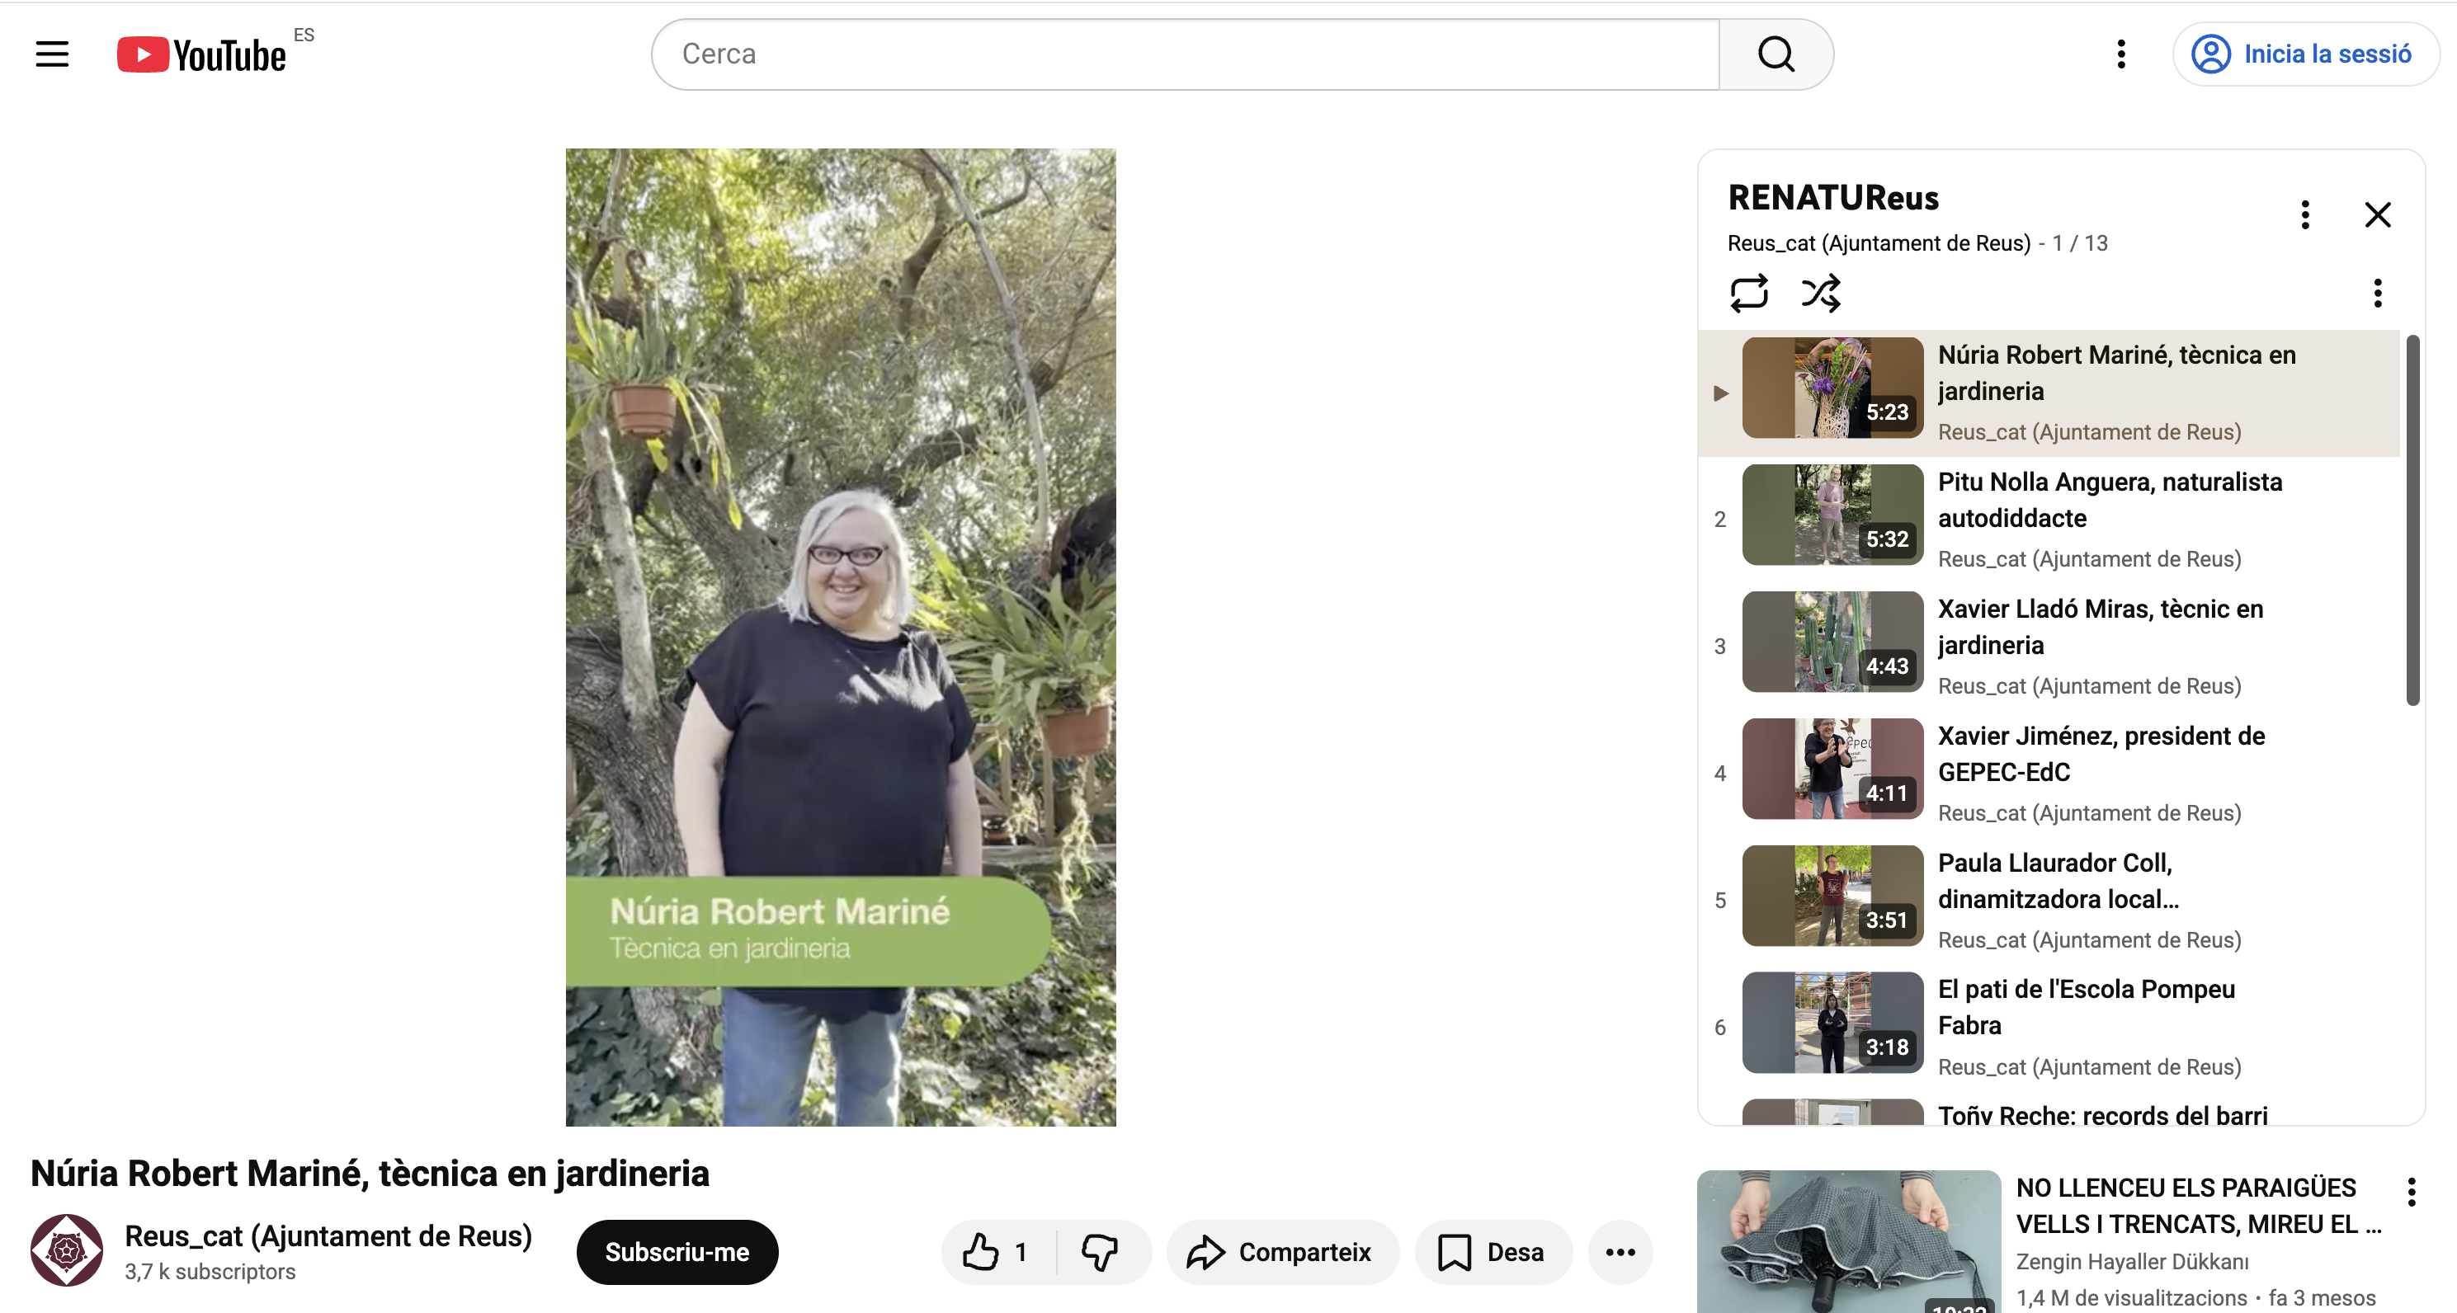The width and height of the screenshot is (2457, 1313).
Task: Click the search magnifier button
Action: point(1775,54)
